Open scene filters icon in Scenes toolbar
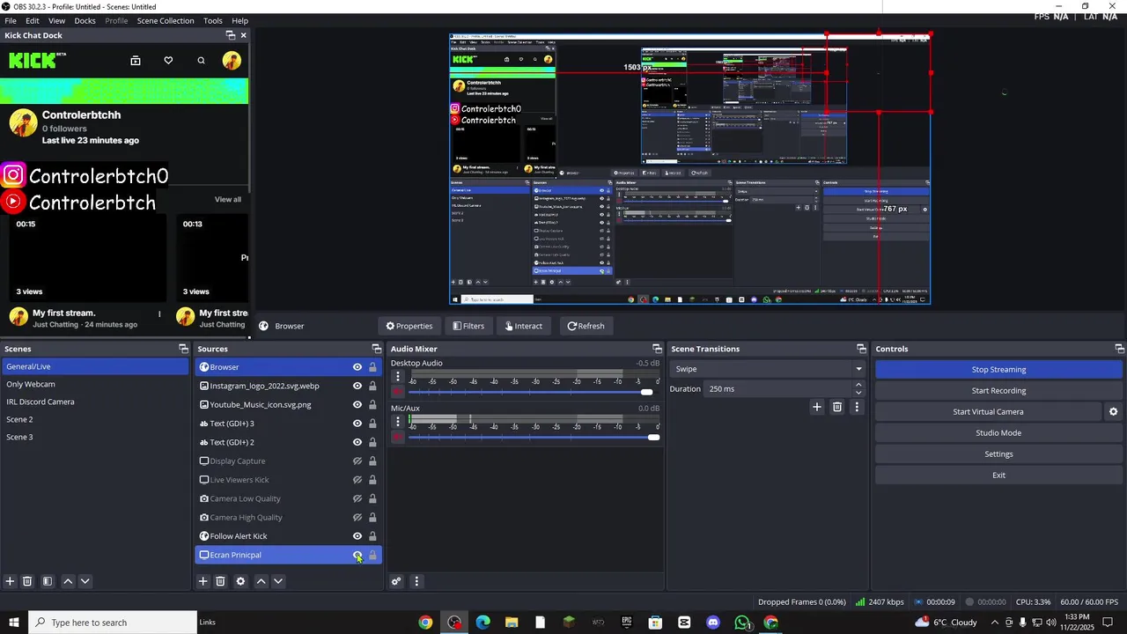1127x634 pixels. coord(48,581)
